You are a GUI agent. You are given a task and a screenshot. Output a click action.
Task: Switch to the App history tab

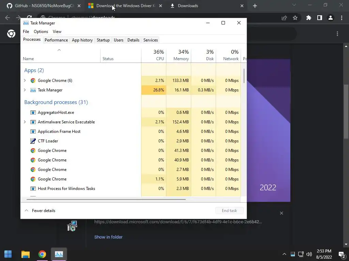[x=82, y=40]
